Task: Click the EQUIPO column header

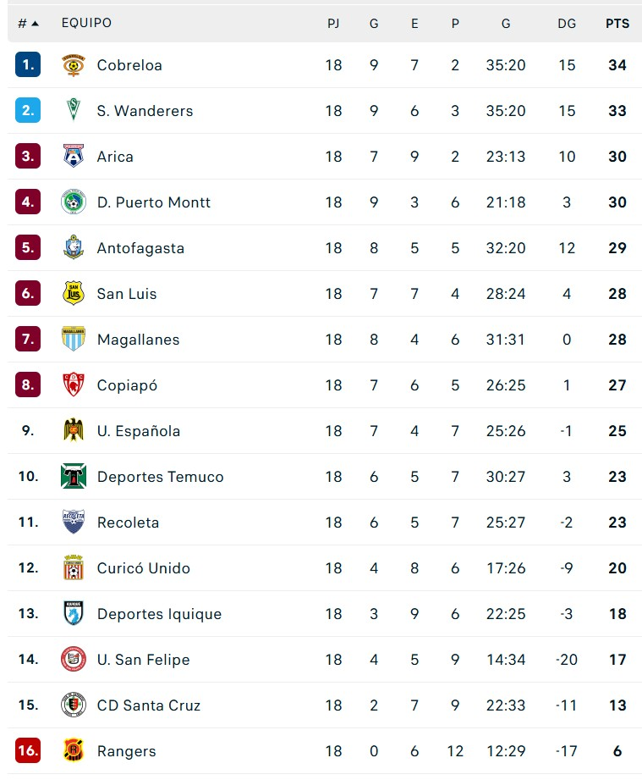Action: click(x=86, y=23)
